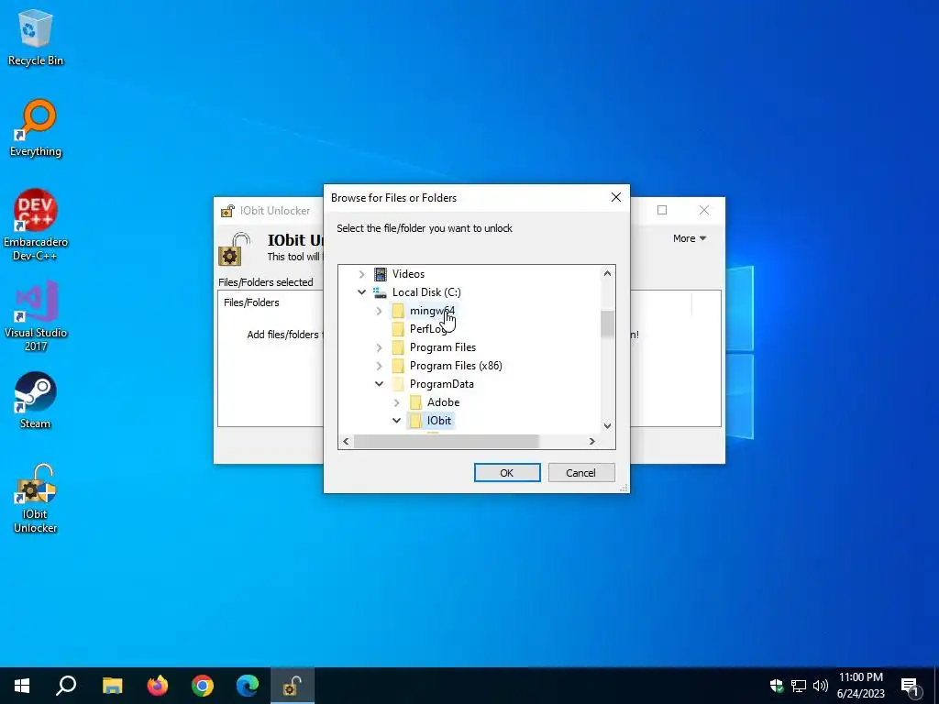Launch Google Chrome from the taskbar
939x704 pixels.
203,686
